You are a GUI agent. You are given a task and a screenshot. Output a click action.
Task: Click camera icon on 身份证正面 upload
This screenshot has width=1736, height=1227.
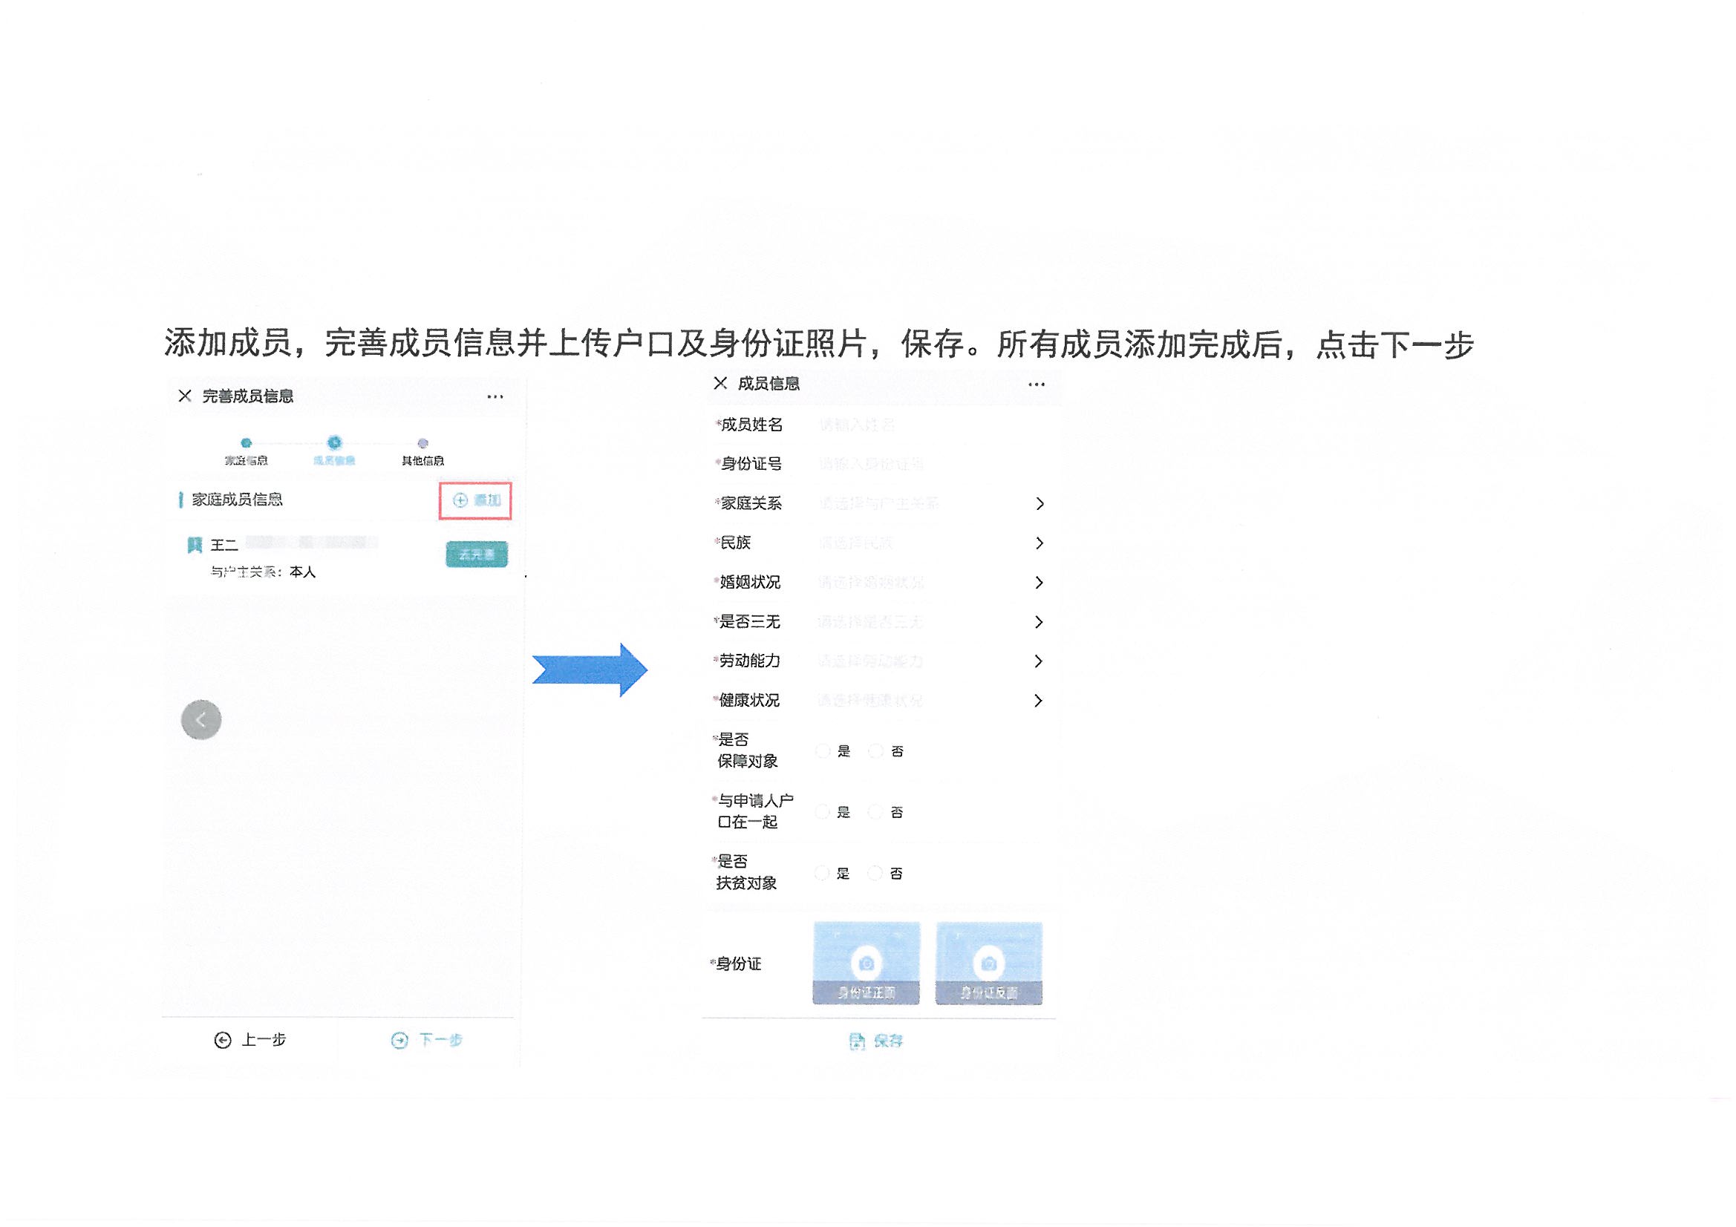[x=867, y=963]
